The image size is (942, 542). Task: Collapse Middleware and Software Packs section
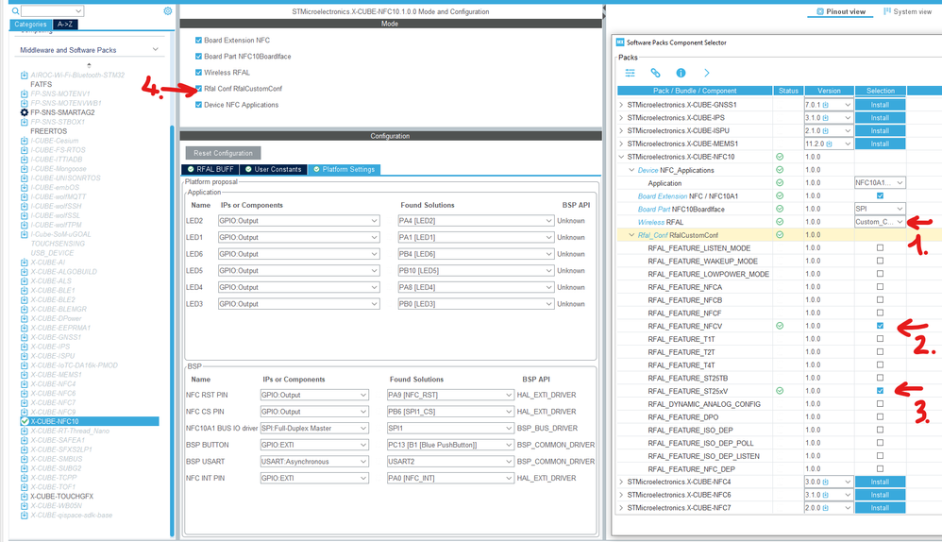click(x=155, y=50)
